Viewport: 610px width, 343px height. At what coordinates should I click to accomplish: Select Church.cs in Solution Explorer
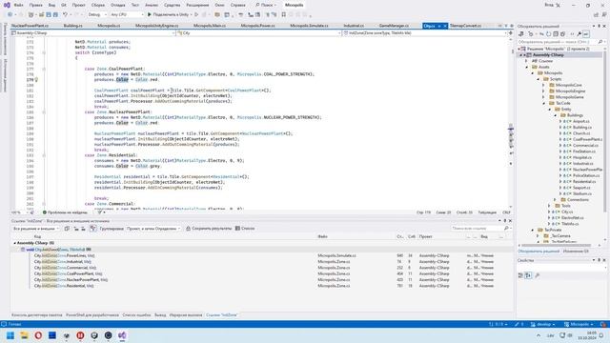pos(580,133)
